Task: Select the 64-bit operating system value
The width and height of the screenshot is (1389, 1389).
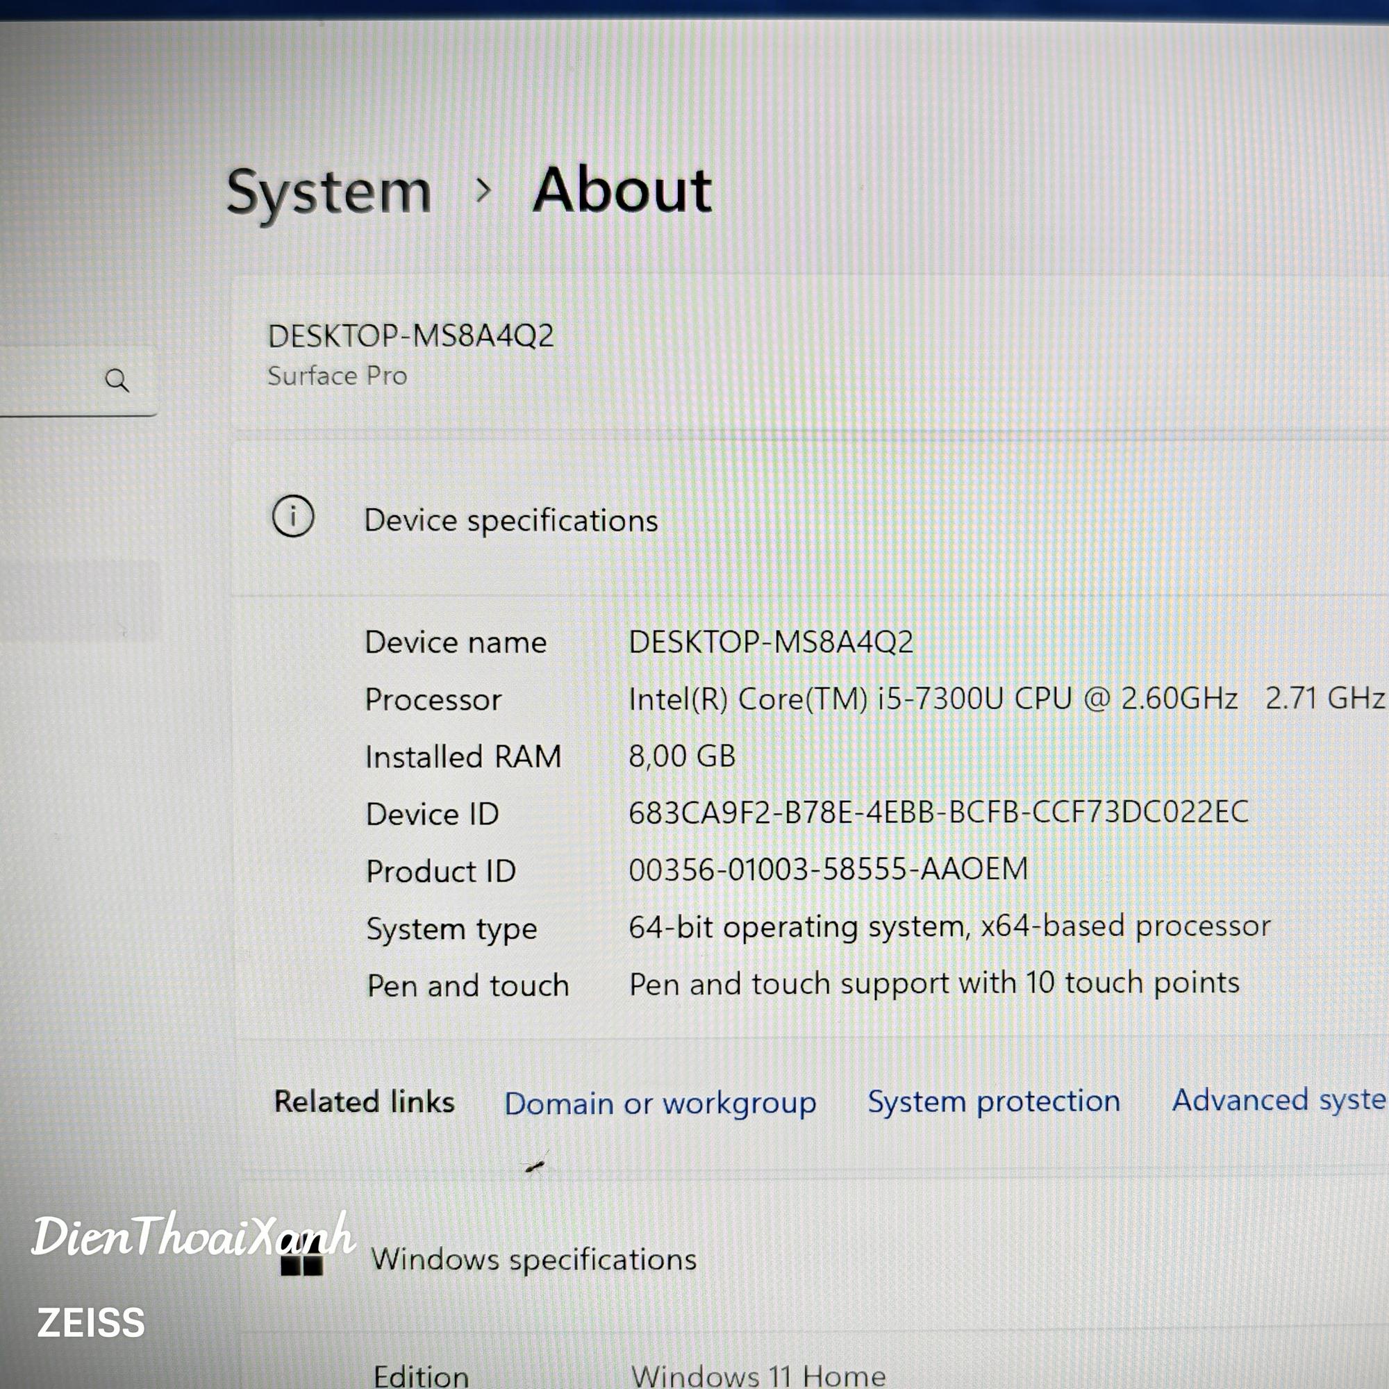Action: tap(949, 926)
